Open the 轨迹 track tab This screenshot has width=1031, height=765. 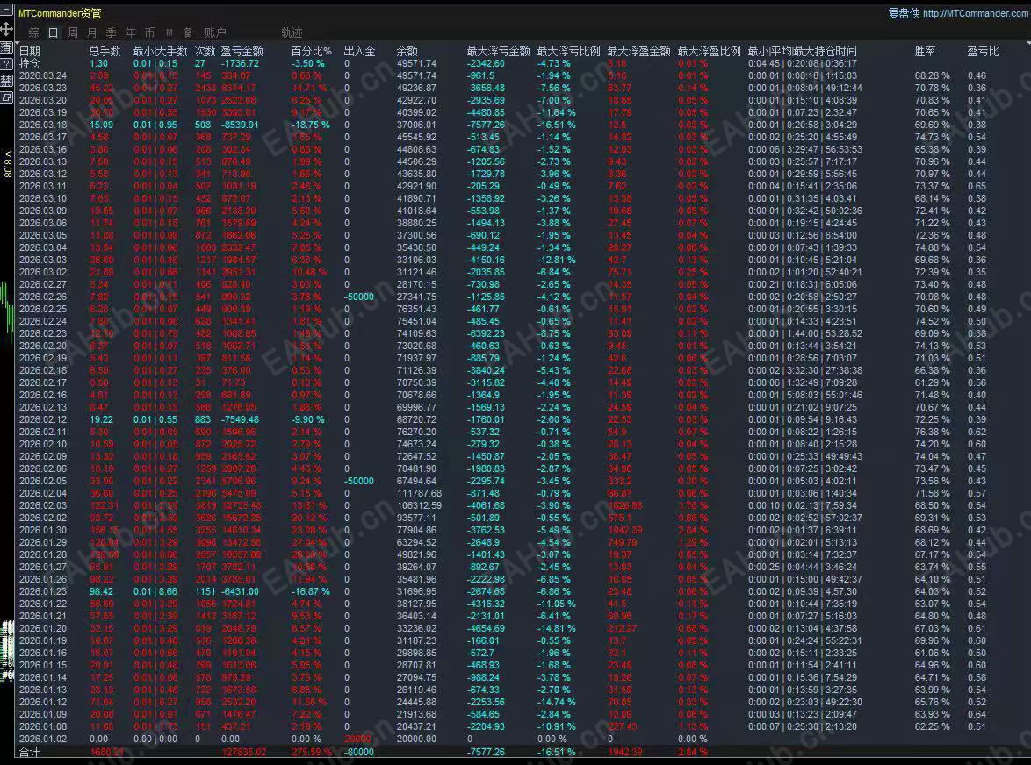click(x=292, y=32)
